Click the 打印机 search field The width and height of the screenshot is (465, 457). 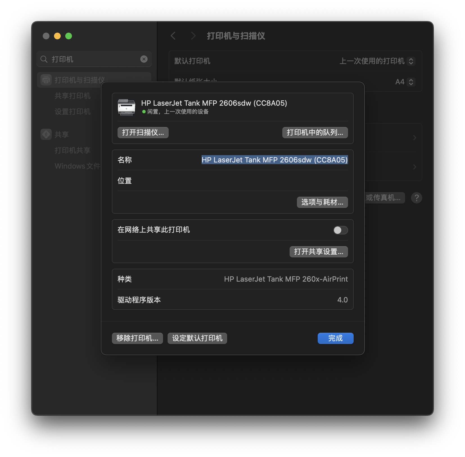(x=94, y=59)
